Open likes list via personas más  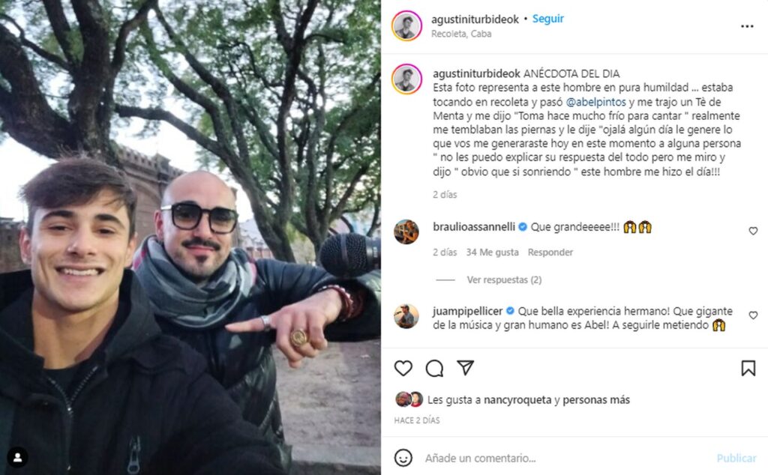click(x=596, y=399)
